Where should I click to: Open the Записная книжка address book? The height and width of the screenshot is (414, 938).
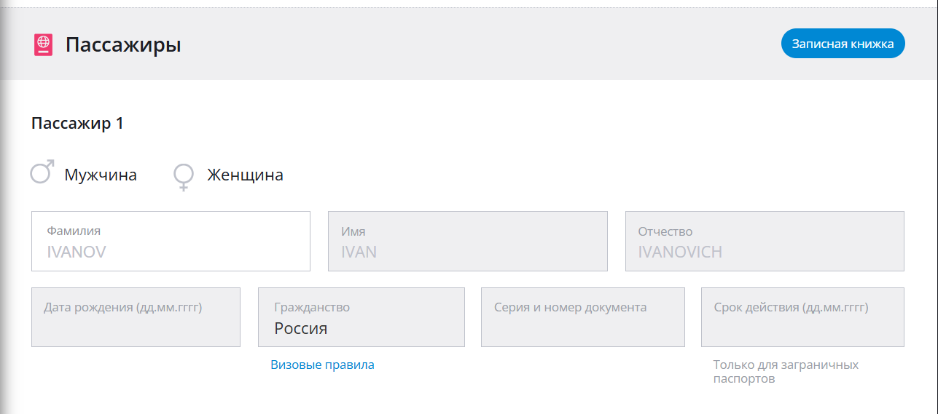click(843, 44)
